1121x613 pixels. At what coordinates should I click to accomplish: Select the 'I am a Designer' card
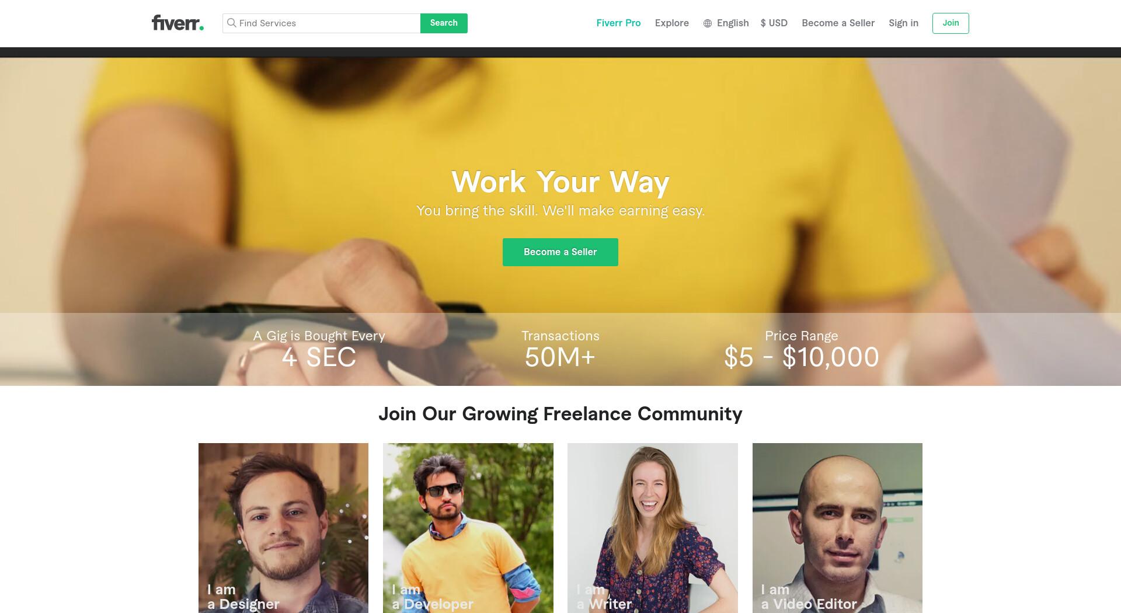coord(283,528)
